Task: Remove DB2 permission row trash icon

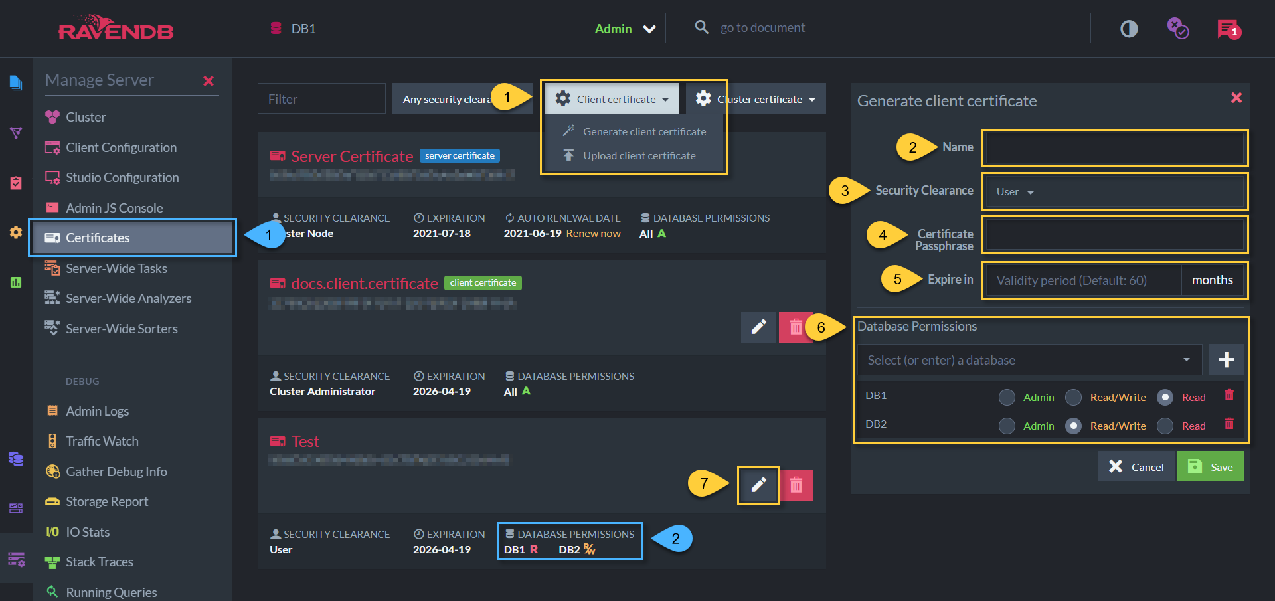Action: [1229, 424]
